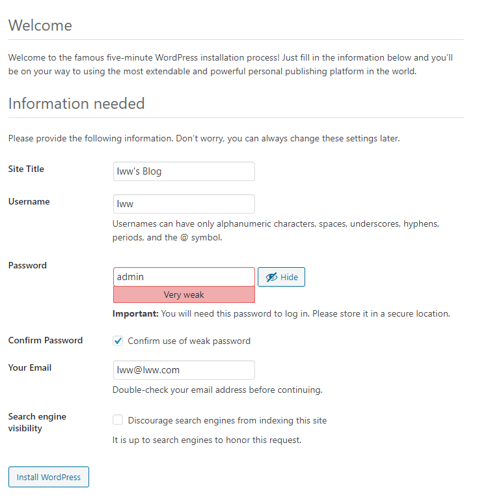Click the Username label
The height and width of the screenshot is (501, 477).
point(29,201)
